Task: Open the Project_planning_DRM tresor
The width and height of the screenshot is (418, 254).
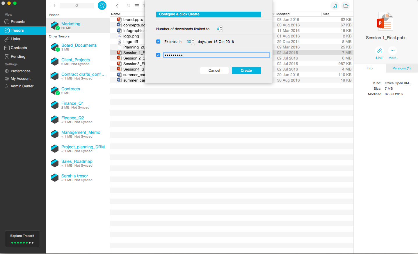Action: [78, 149]
